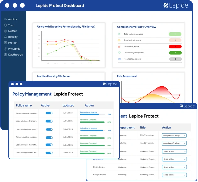Click the grey policy restored count badge
Screen dimensions: 198x182
(x=175, y=59)
